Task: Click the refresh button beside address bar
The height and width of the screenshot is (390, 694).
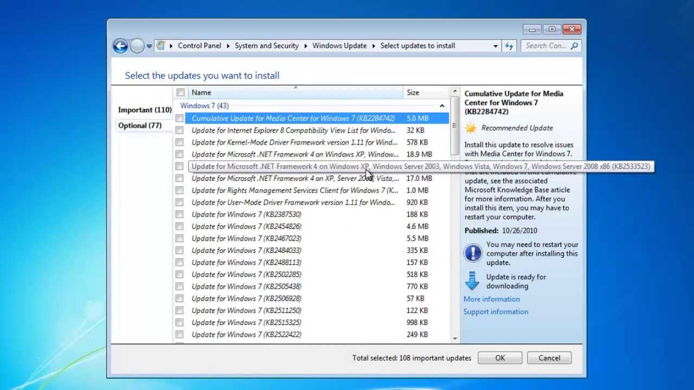Action: [x=509, y=46]
